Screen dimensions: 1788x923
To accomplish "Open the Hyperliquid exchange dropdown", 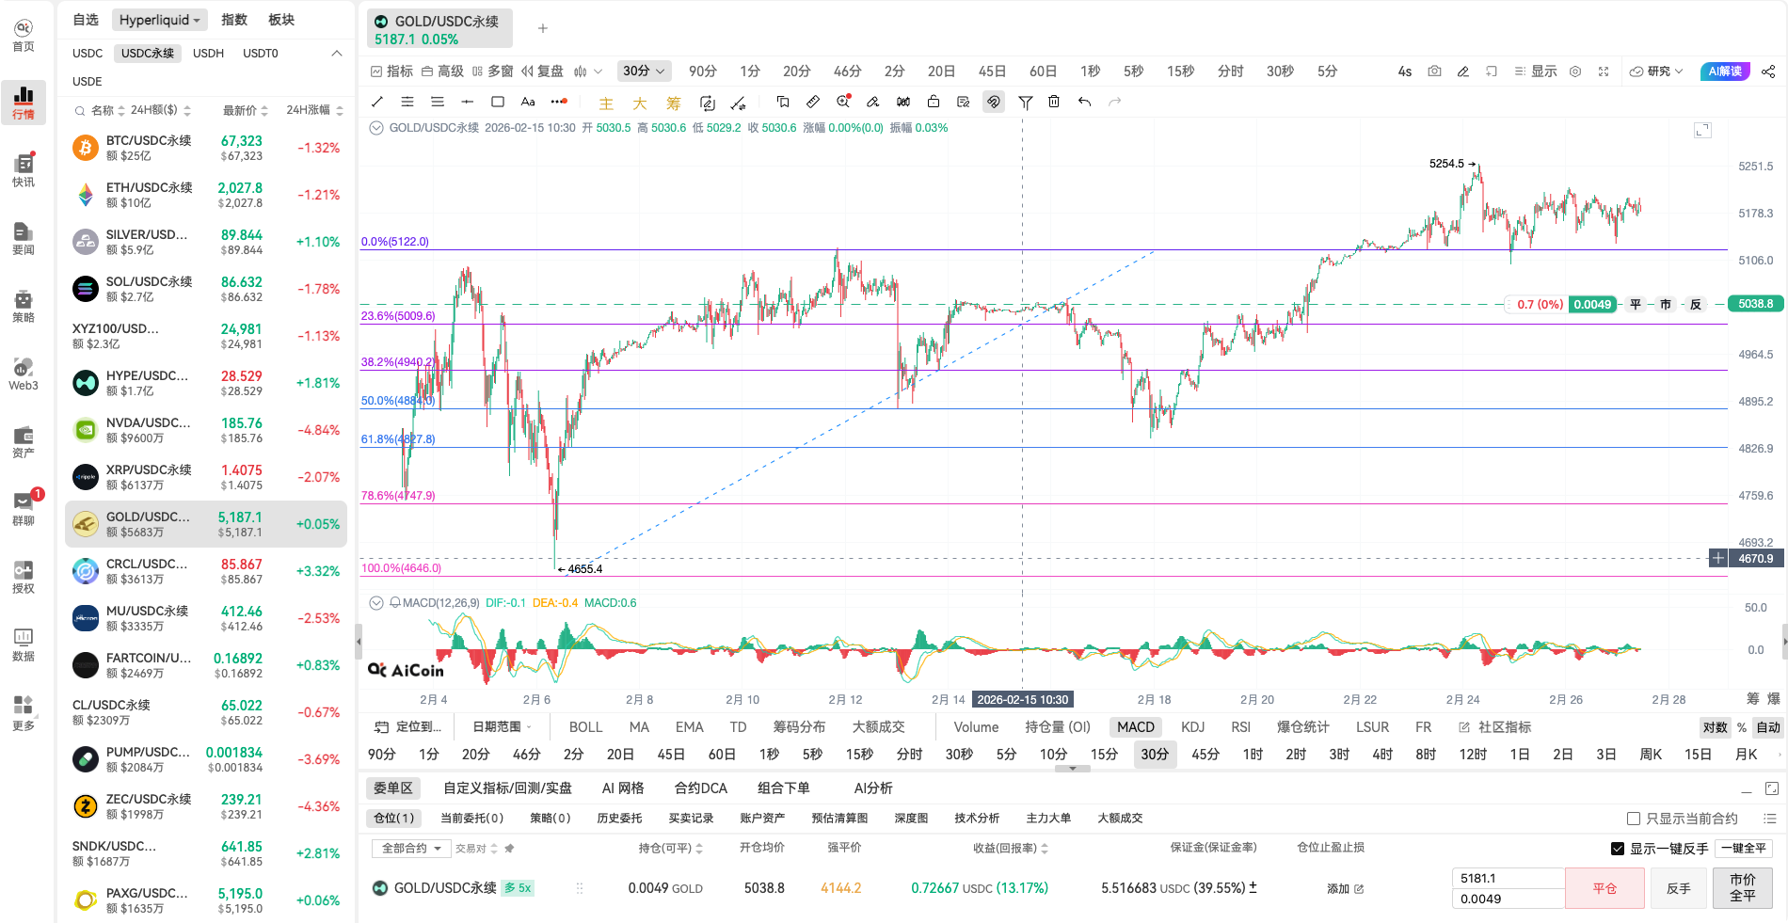I will [x=159, y=20].
